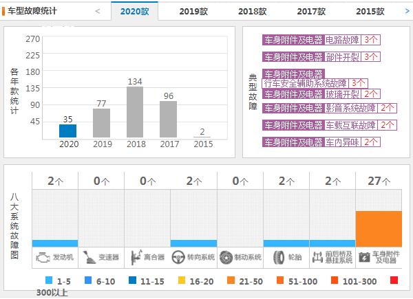Viewport: 413px width, 299px height.
Task: Click the 2个 count above 轮胎
Action: coord(286,181)
